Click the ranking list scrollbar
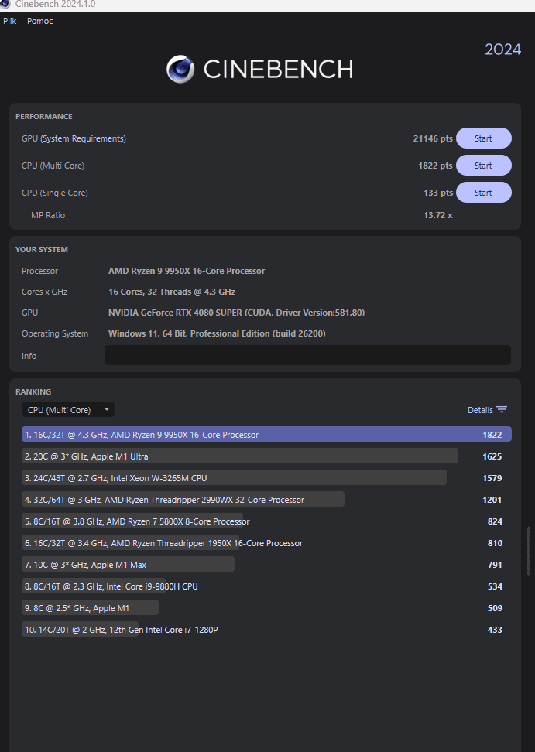This screenshot has height=752, width=535. (529, 551)
